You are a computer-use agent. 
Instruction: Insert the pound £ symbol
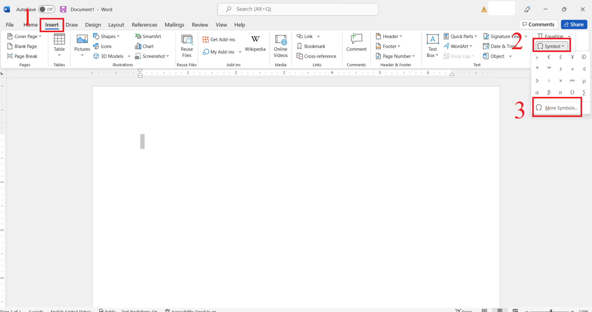(561, 57)
